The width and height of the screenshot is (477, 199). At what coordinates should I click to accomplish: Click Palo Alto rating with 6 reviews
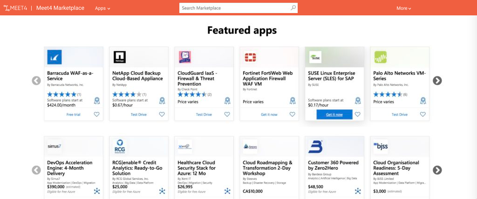click(388, 94)
